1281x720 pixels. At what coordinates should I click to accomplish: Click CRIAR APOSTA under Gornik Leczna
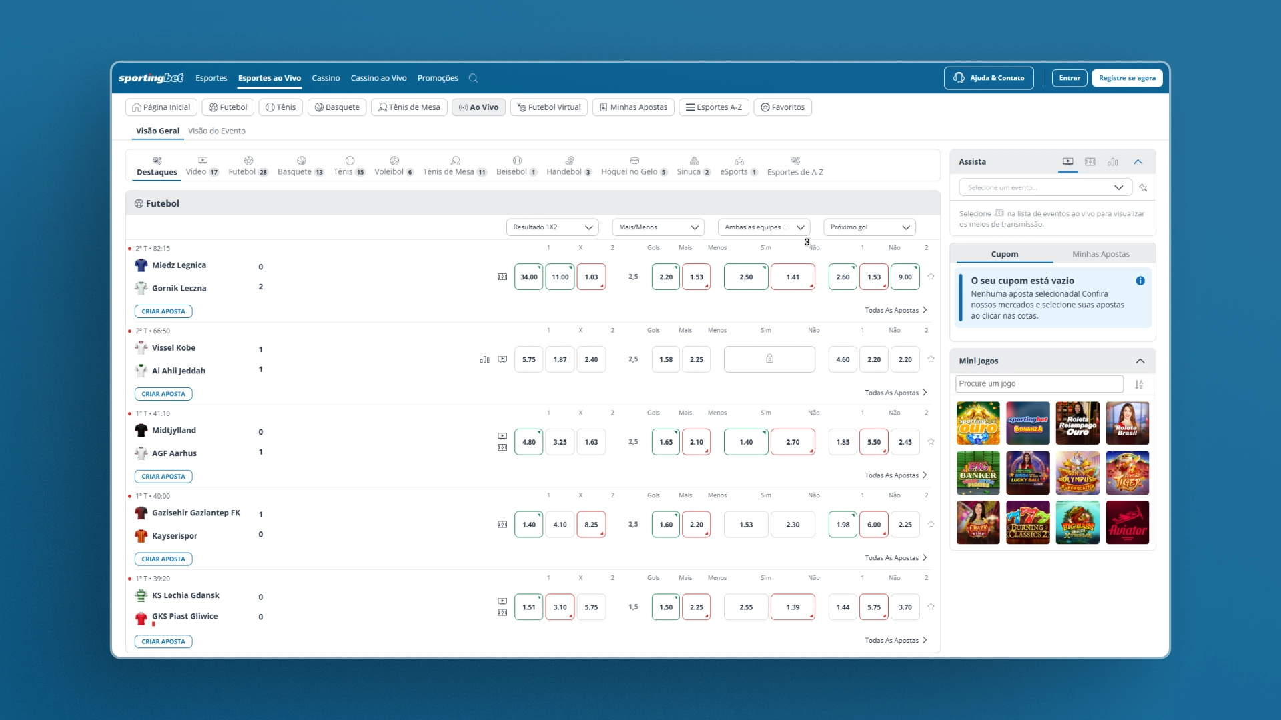163,311
